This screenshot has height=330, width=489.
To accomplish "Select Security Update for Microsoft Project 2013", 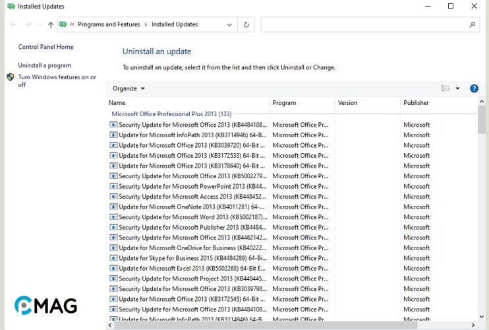I will [192, 279].
